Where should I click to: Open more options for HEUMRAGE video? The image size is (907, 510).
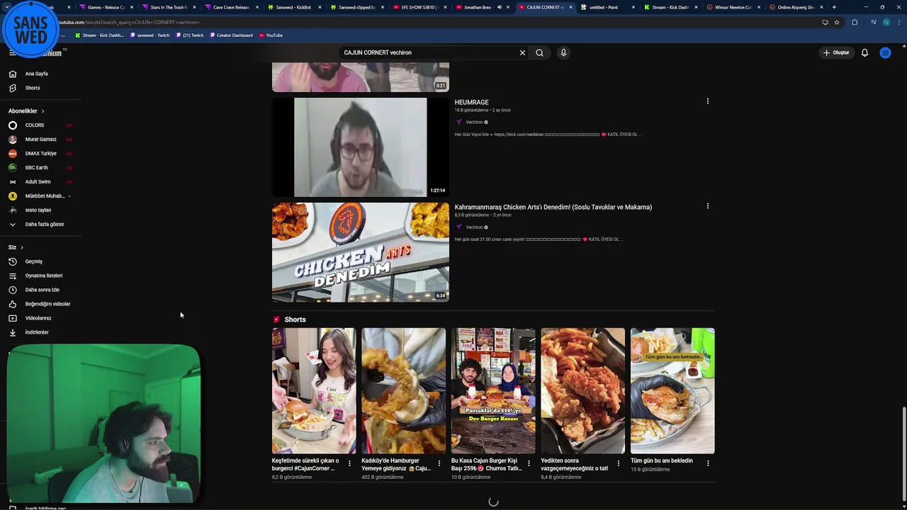coord(707,101)
